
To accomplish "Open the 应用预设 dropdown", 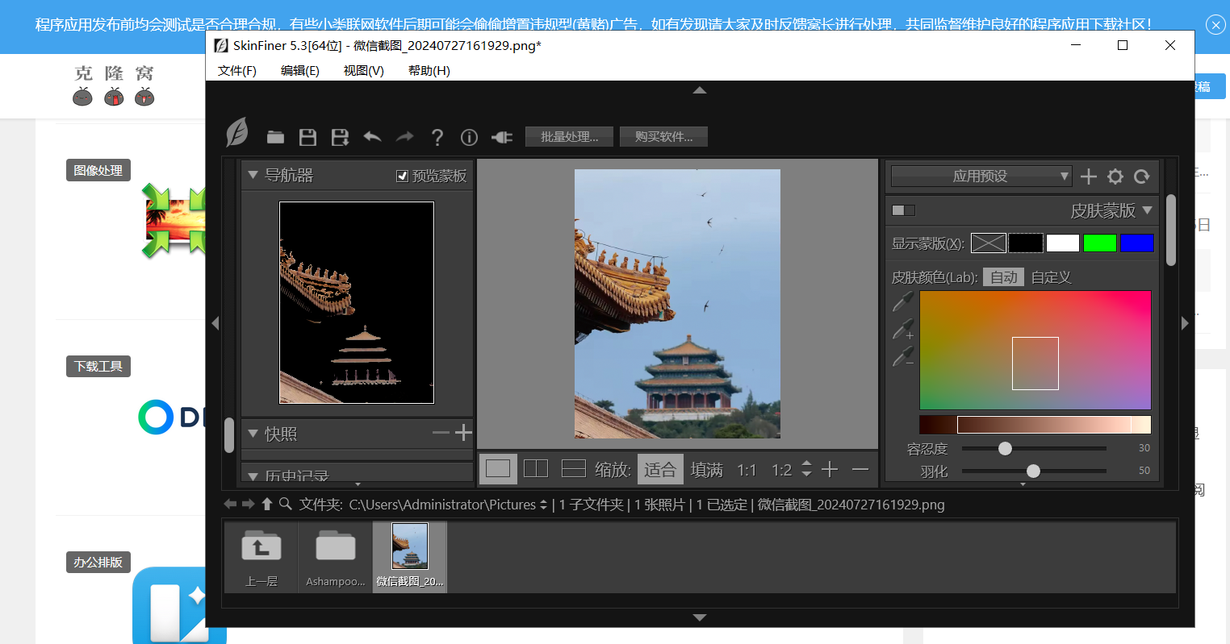I will point(981,176).
